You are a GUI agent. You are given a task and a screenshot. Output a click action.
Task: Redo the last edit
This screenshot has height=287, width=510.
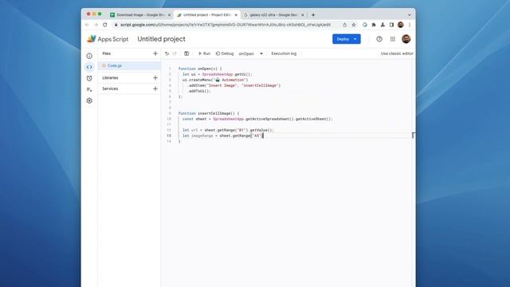[x=175, y=53]
